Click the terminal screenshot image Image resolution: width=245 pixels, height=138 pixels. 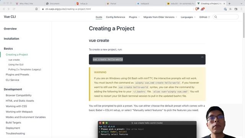[147, 130]
